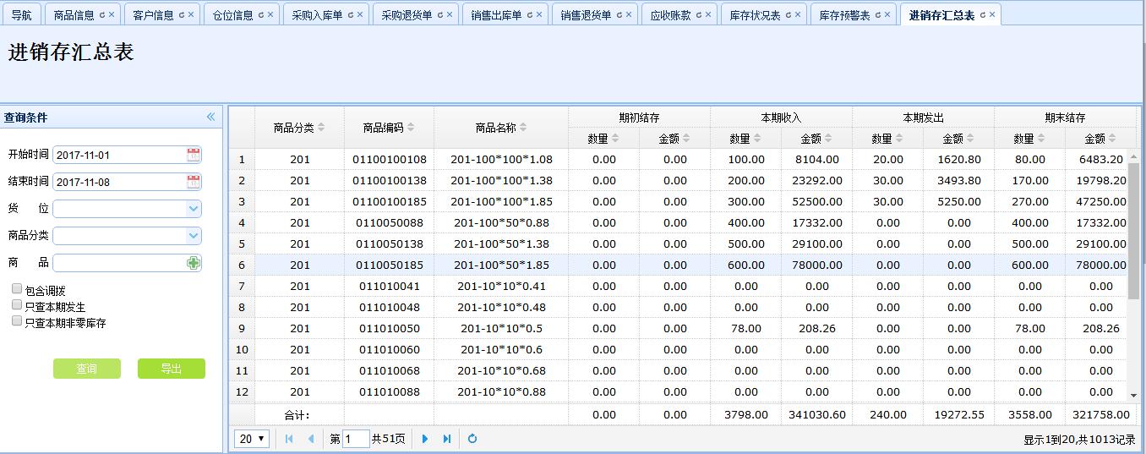
Task: Click the 导出 export button
Action: point(172,369)
